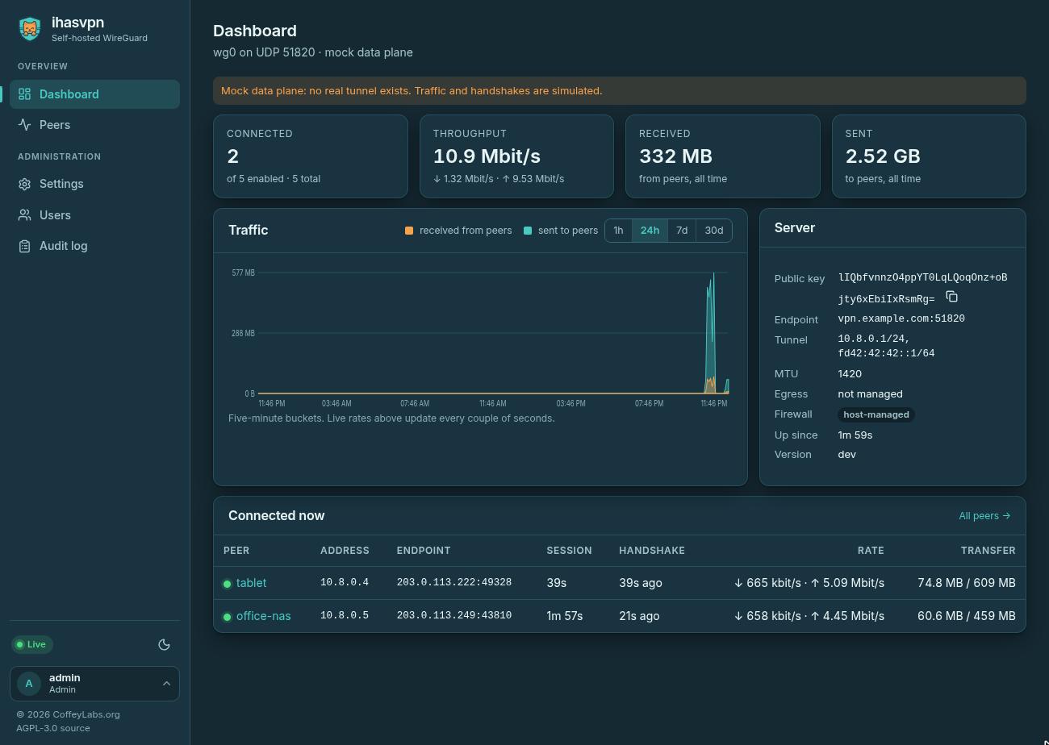The height and width of the screenshot is (745, 1049).
Task: Click the 21s ago handshake value
Action: (639, 616)
